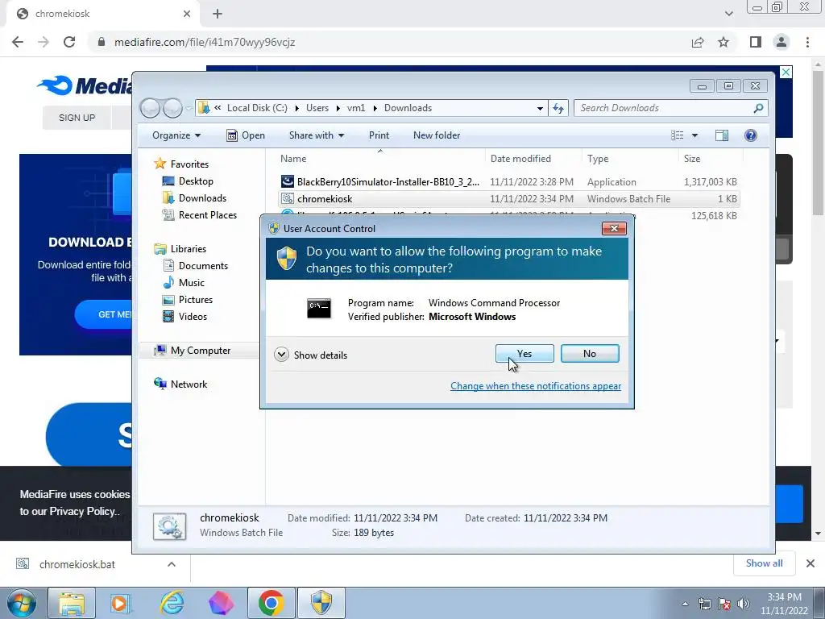Screen dimensions: 825x619
Task: Close the chromekiosk tab
Action: (187, 14)
